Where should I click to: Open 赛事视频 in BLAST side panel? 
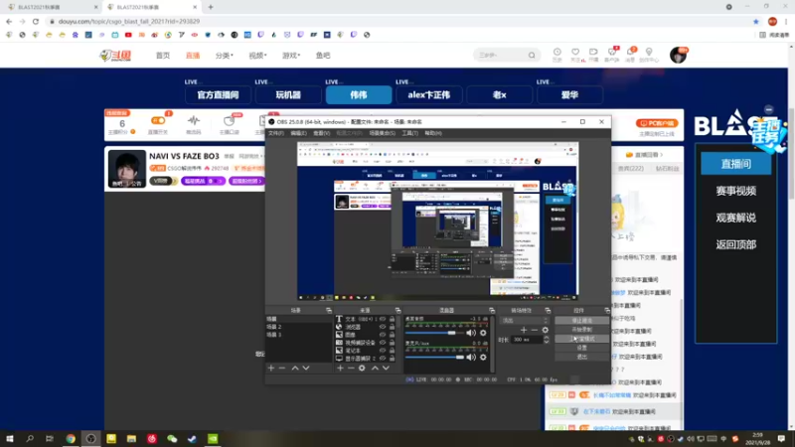tap(735, 191)
